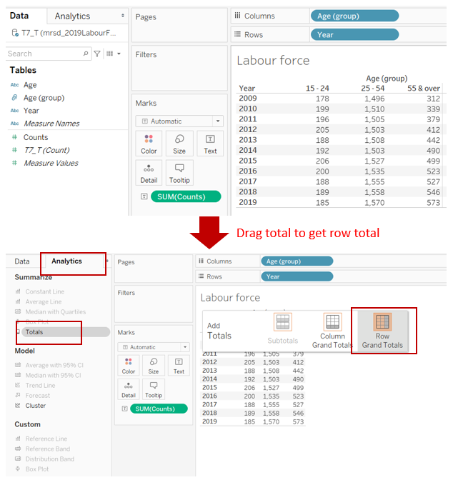Click the paperclip icon beside Age (group) field
Screen dimensions: 453x480
tap(15, 98)
